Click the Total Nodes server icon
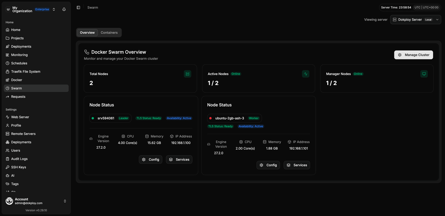 click(x=187, y=74)
